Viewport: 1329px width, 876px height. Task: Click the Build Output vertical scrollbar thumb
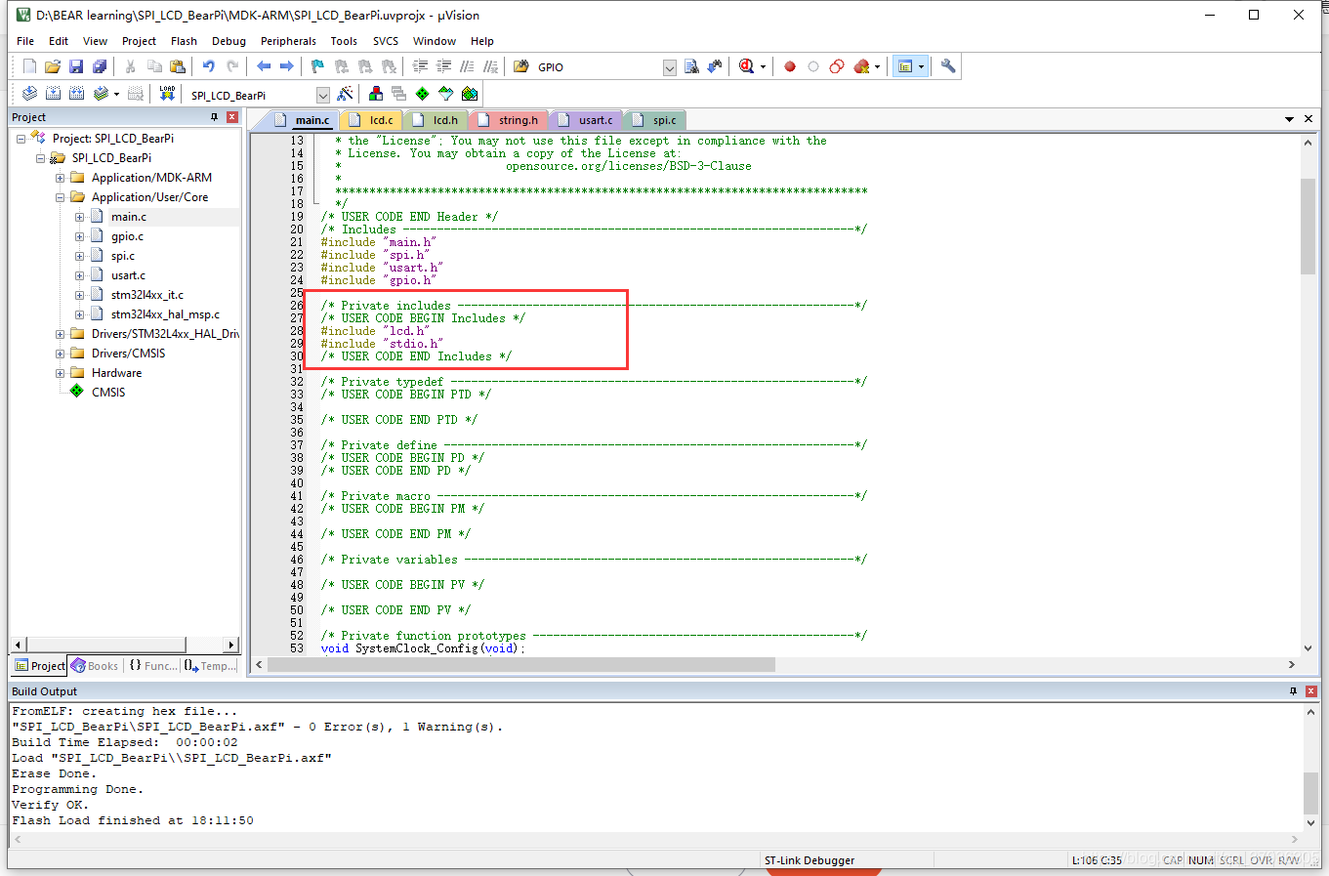click(x=1310, y=793)
